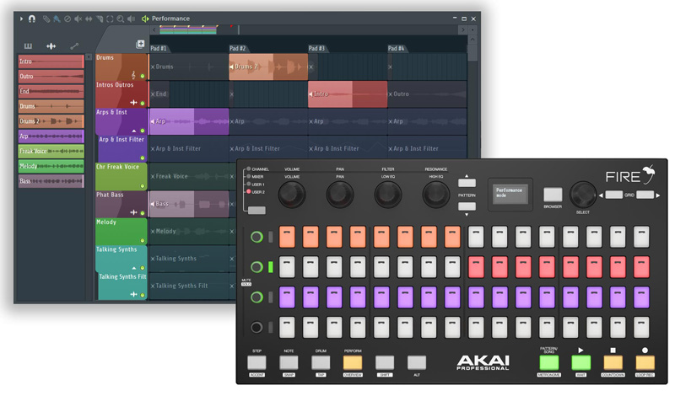
Task: Toggle fourth row unlit Mute/Solo button
Action: coord(256,328)
